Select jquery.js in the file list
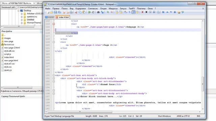This screenshot has width=216, height=121. (x=8, y=70)
